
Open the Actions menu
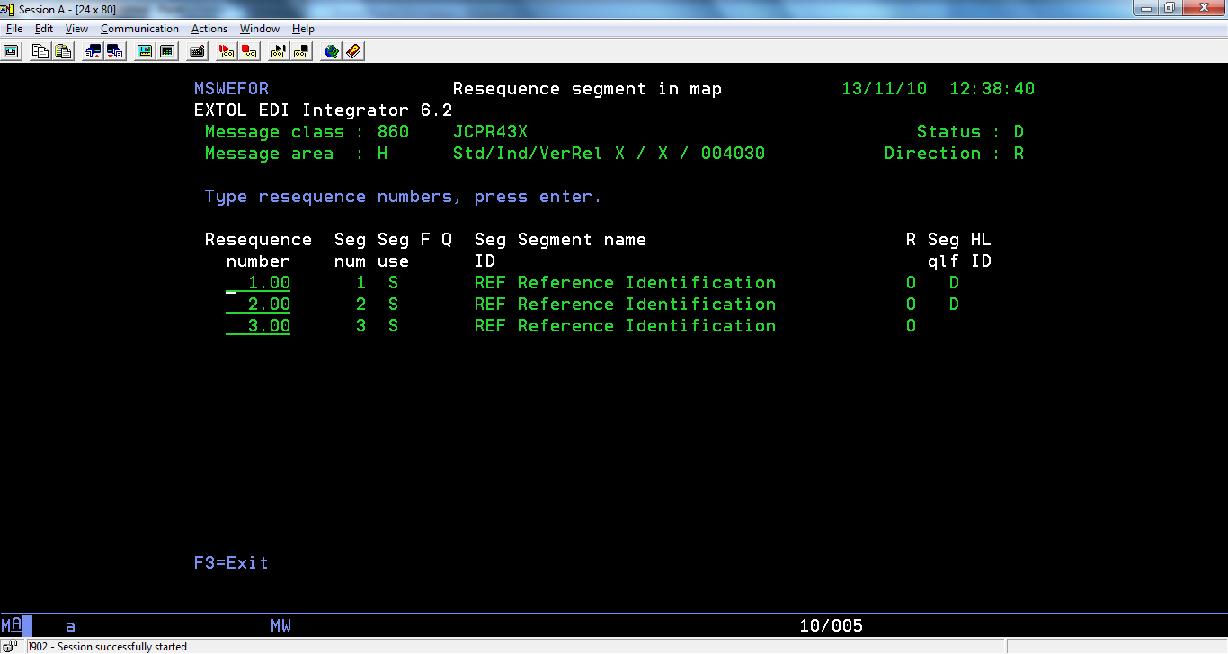(209, 29)
